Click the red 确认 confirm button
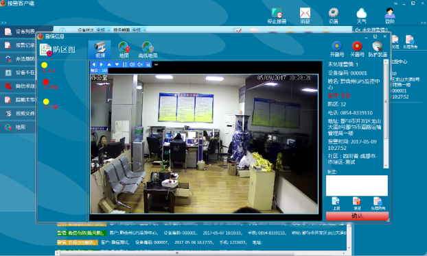427x256 pixels. [357, 216]
